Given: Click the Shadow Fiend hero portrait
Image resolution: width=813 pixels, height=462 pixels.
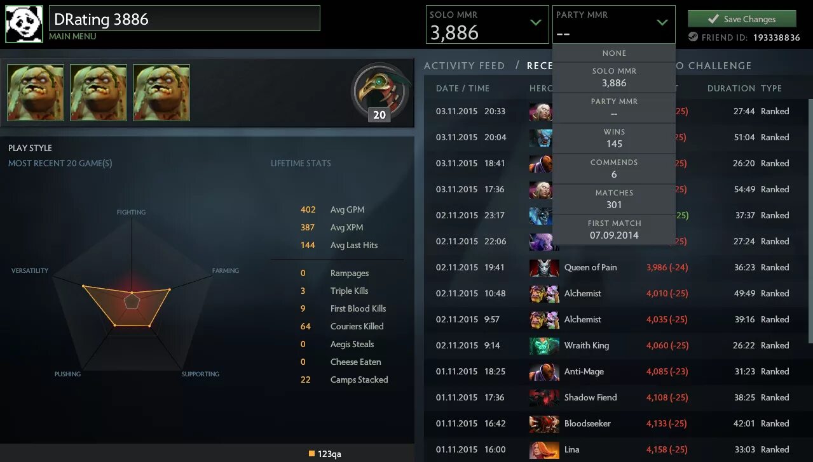Looking at the screenshot, I should 544,398.
